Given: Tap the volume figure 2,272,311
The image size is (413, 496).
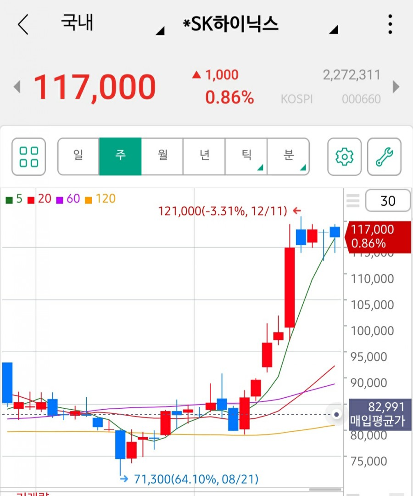Looking at the screenshot, I should tap(352, 75).
